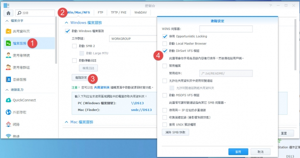Open 無線 wireless wifi icon
This screenshot has height=158, width=300.
point(8,136)
